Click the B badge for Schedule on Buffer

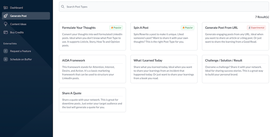[x=6, y=59]
